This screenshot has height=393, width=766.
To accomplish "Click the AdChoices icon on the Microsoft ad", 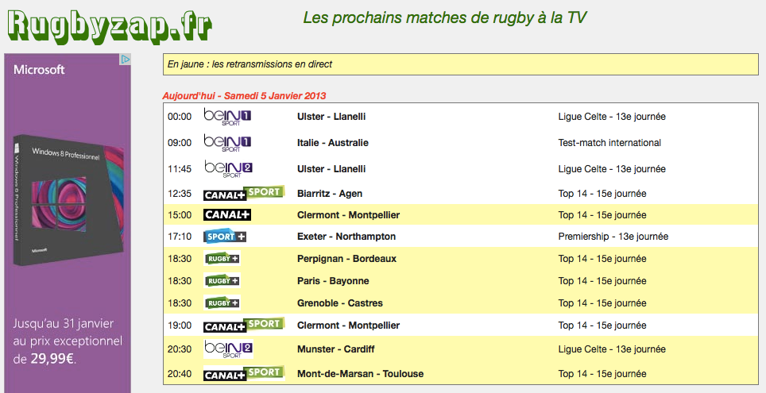I will pos(126,59).
